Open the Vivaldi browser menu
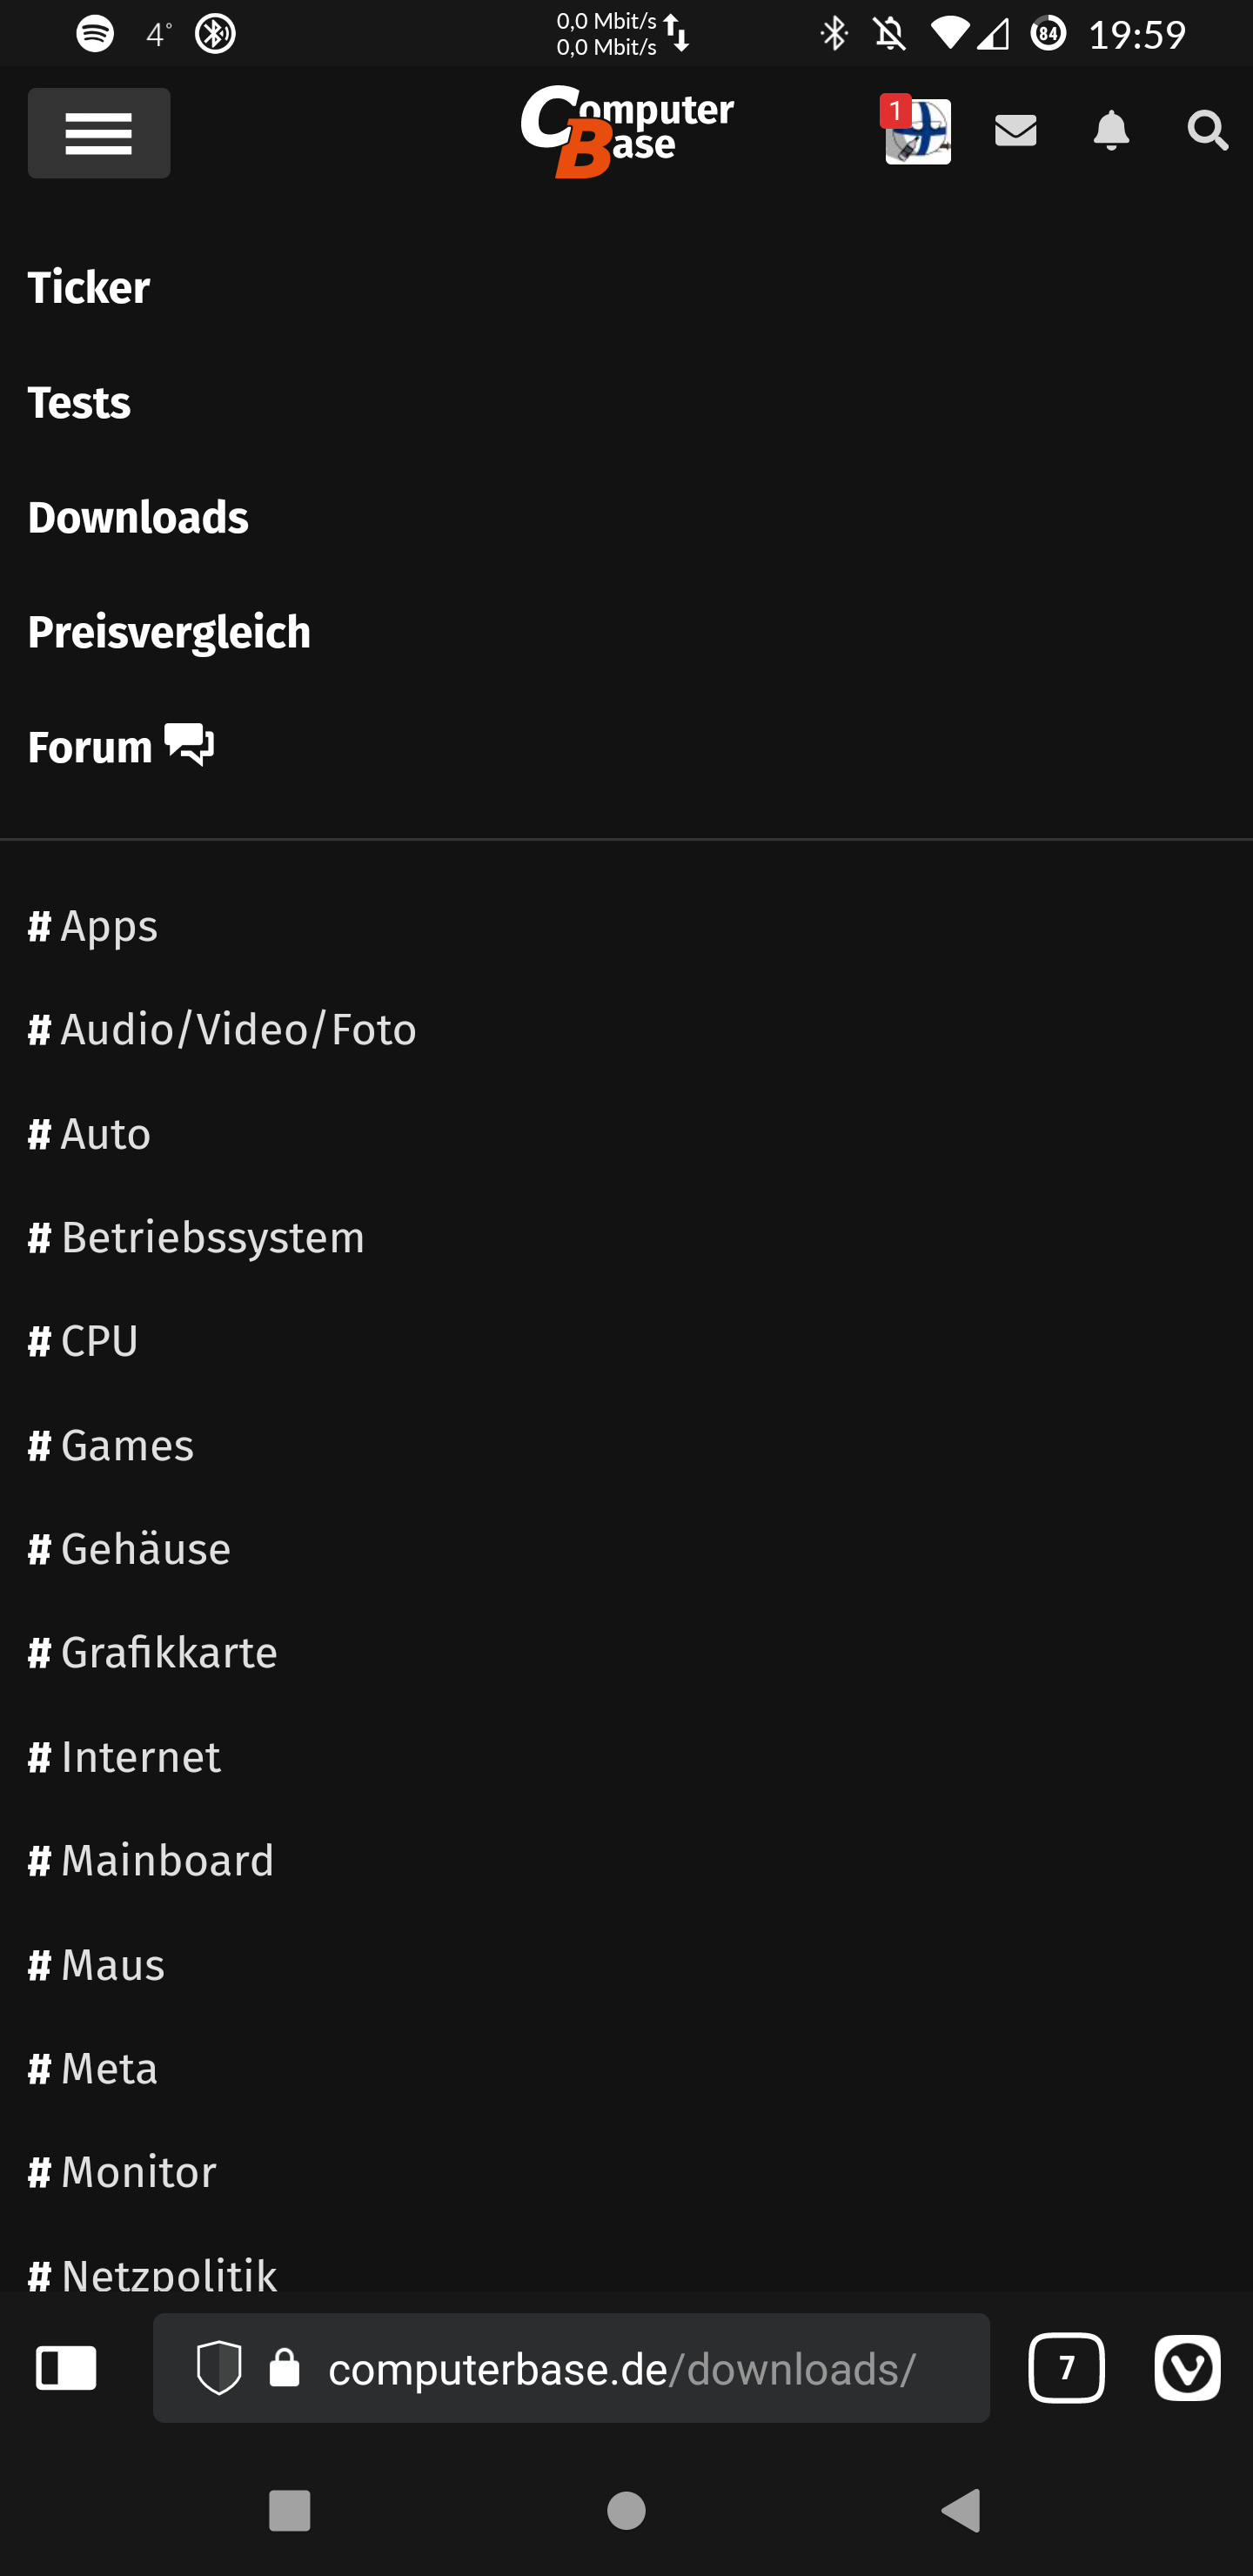 coord(1187,2368)
